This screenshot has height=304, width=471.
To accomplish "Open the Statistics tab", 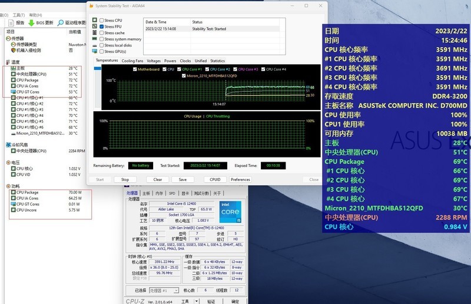I will (x=217, y=61).
